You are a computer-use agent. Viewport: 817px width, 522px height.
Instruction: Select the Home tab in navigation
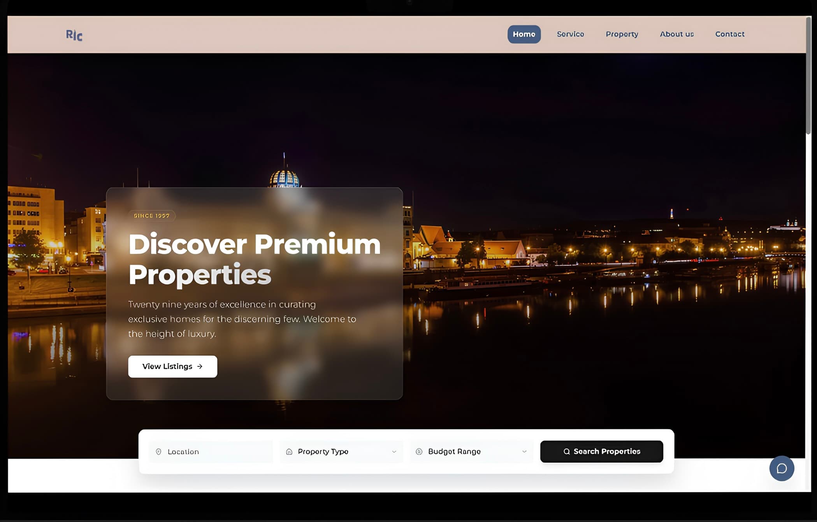pyautogui.click(x=524, y=34)
